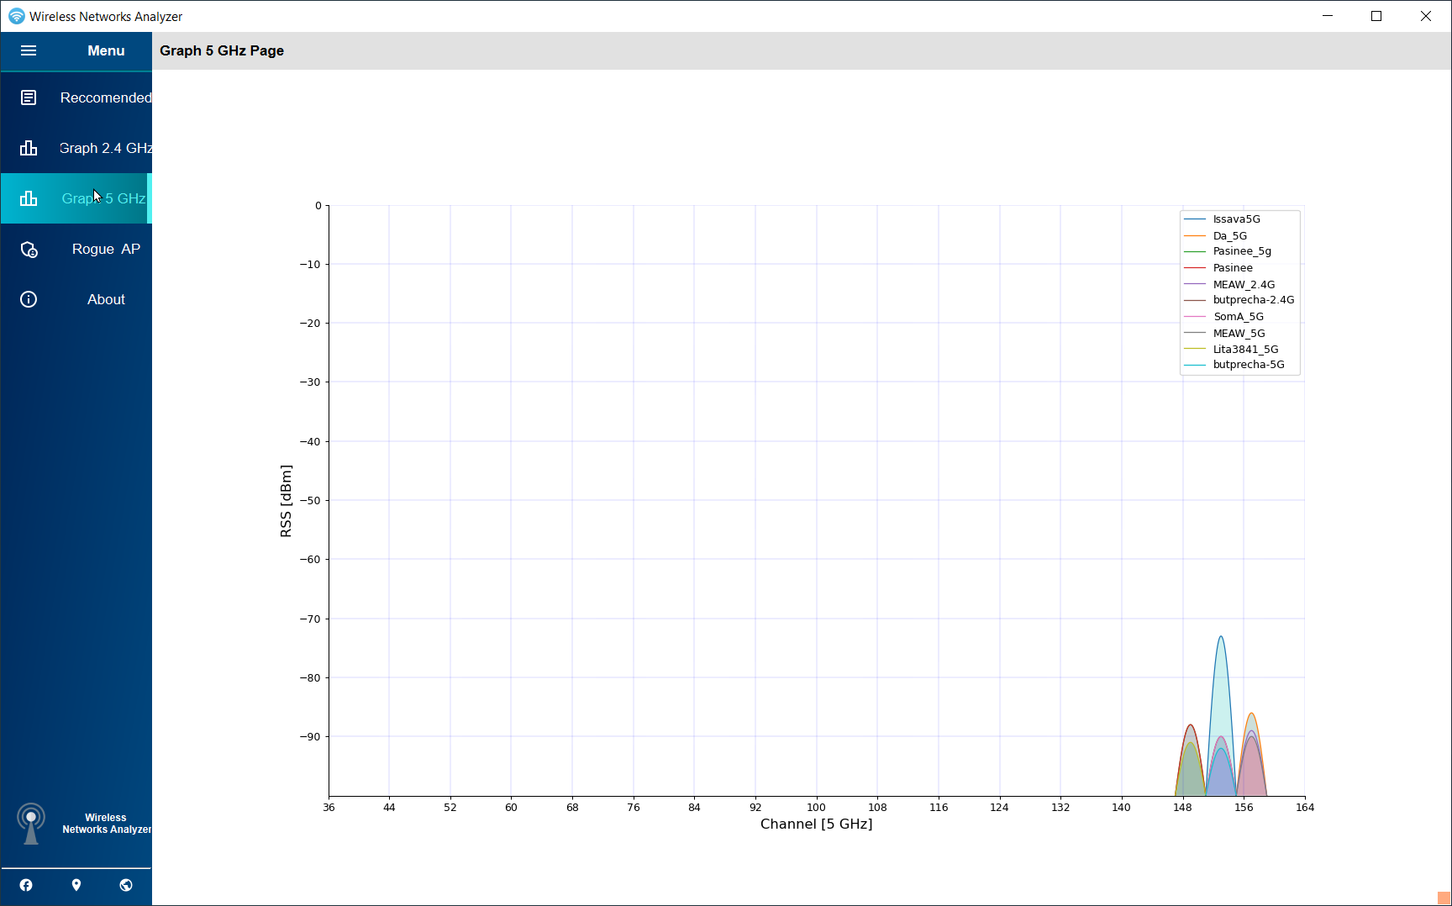The image size is (1452, 906).
Task: Click the globe website icon
Action: [126, 885]
